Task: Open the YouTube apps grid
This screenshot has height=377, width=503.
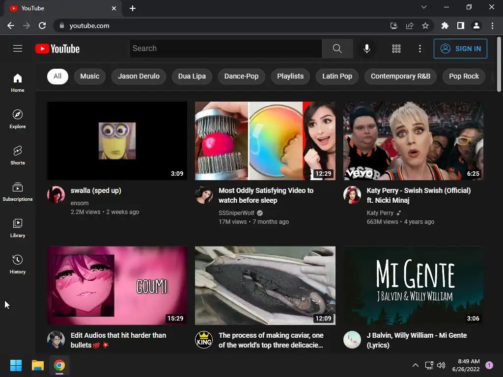Action: (x=396, y=49)
